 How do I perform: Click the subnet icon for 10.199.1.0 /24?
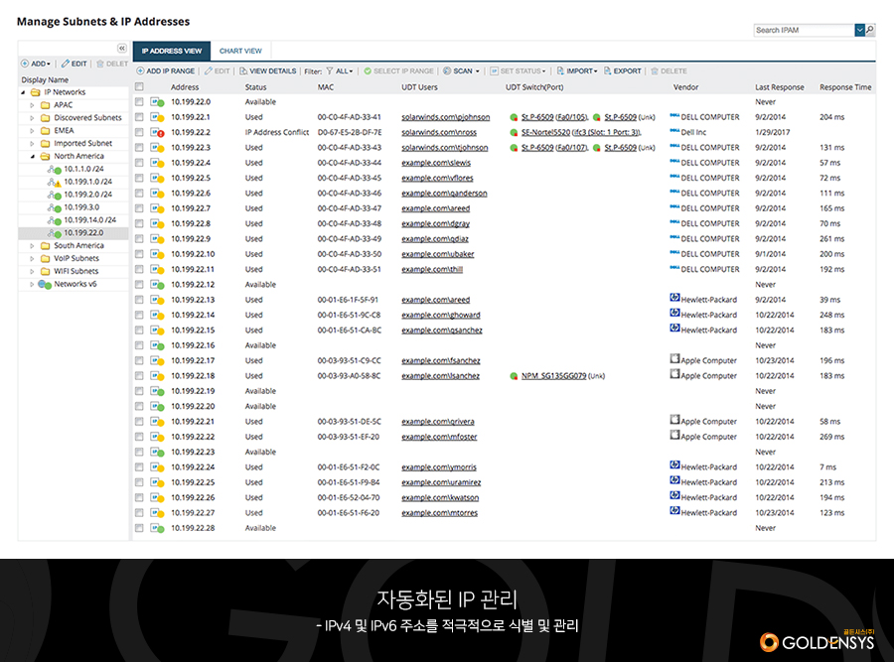pyautogui.click(x=55, y=182)
